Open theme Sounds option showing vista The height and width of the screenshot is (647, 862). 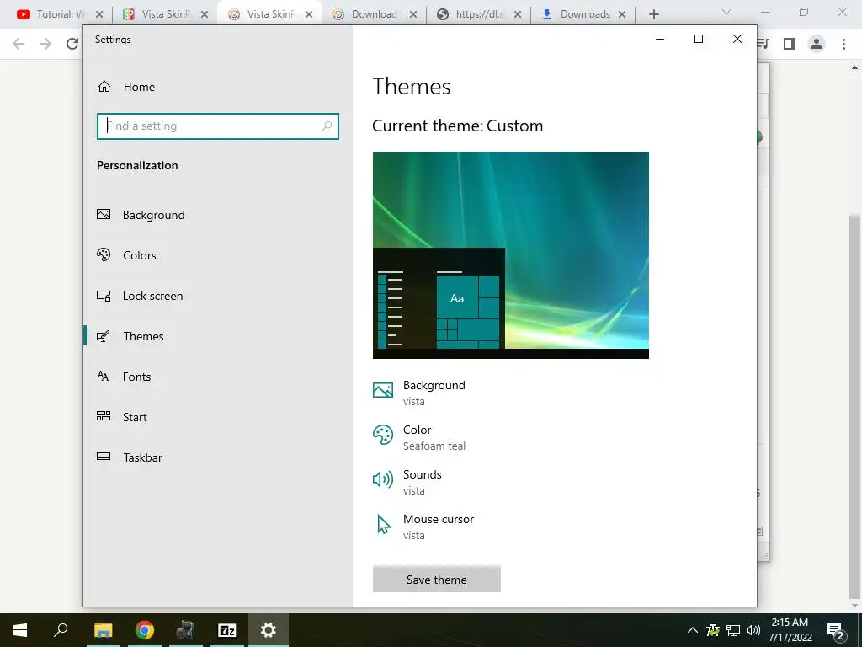[407, 482]
